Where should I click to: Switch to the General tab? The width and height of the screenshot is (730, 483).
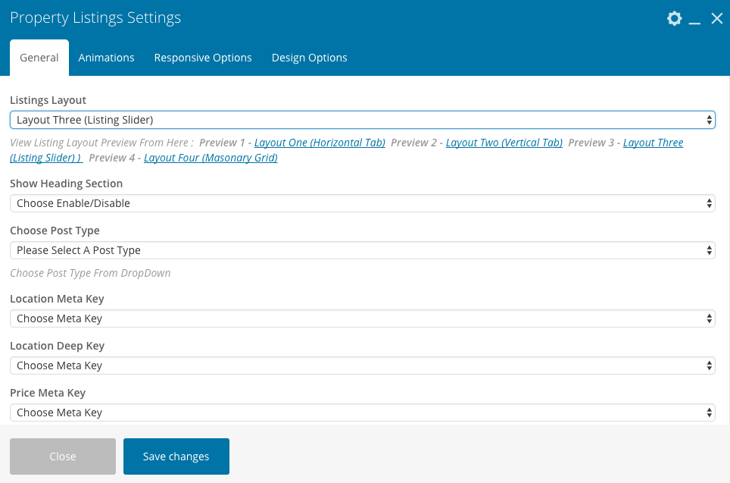(x=39, y=58)
